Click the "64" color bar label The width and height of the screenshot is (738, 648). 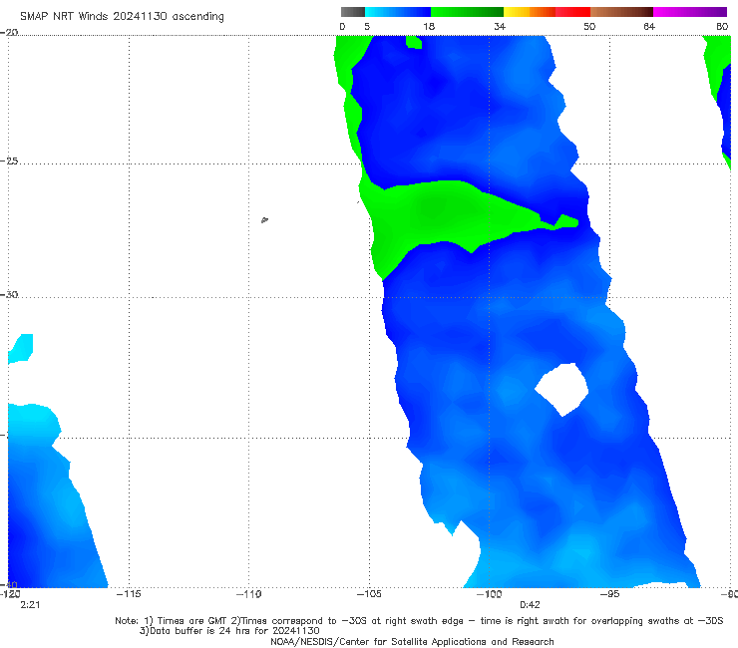click(x=649, y=27)
